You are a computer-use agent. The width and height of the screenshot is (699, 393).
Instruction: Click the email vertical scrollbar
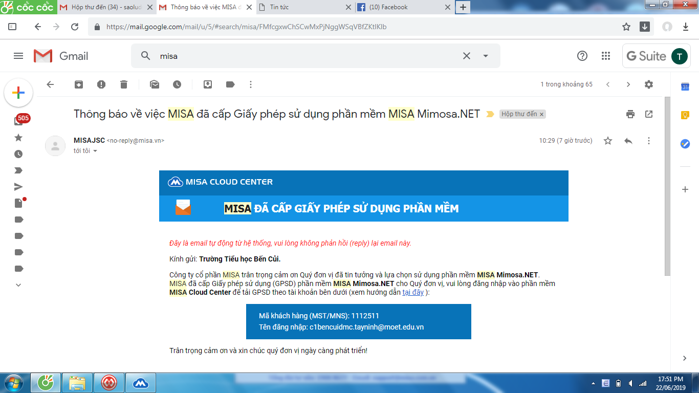tap(667, 186)
